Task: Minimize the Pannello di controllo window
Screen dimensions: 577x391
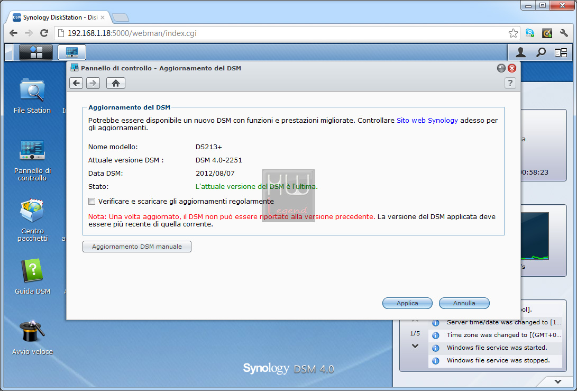Action: pos(501,68)
